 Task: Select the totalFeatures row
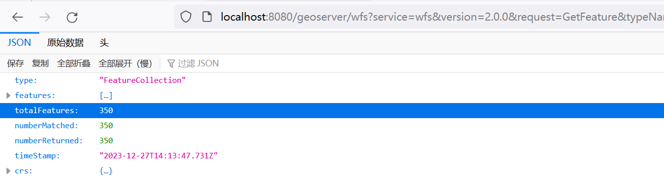[332, 111]
